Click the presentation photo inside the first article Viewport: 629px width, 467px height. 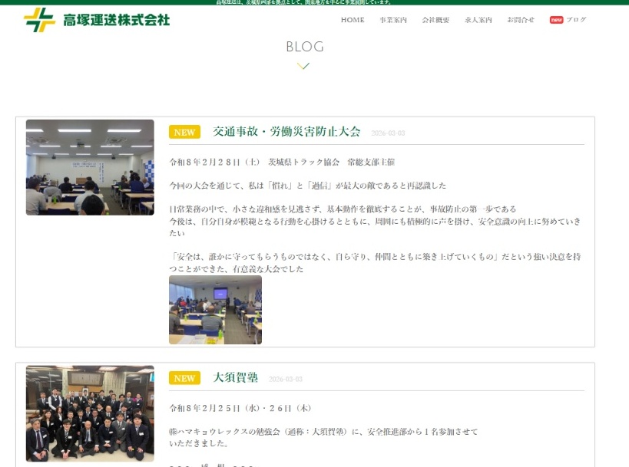(215, 309)
